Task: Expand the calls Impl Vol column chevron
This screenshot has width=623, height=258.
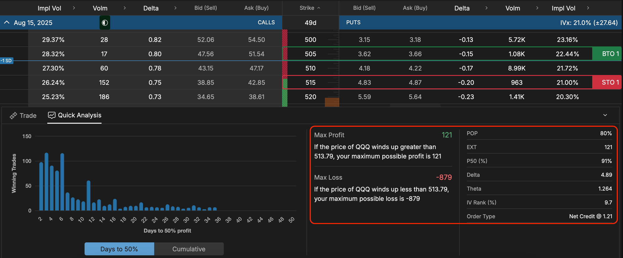Action: (x=74, y=8)
